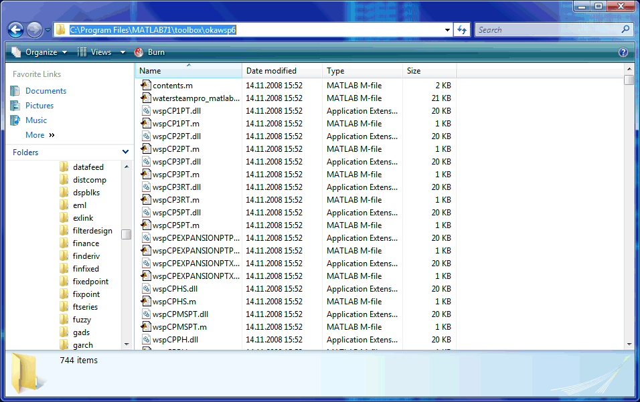The width and height of the screenshot is (640, 402).
Task: Select the wspCPMSPT.dll file name
Action: point(180,314)
